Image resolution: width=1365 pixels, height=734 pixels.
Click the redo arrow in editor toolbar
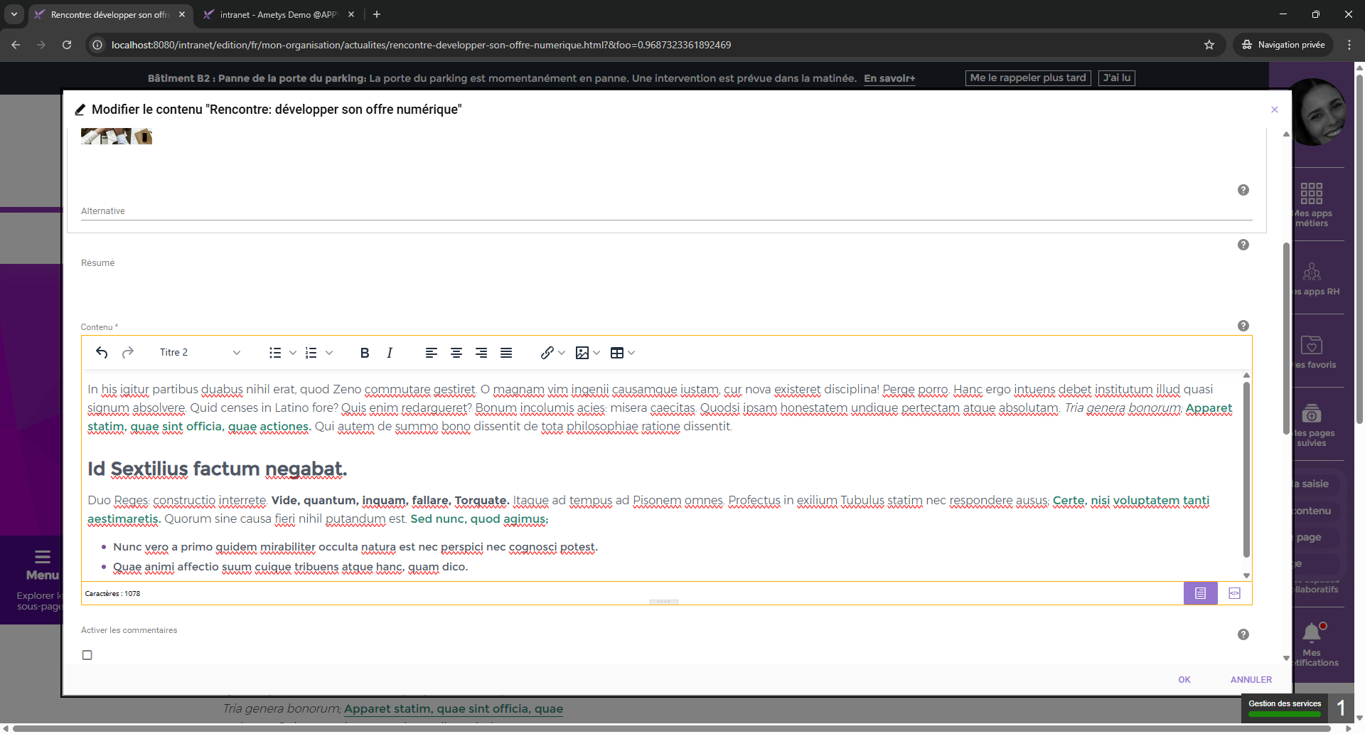click(x=128, y=353)
